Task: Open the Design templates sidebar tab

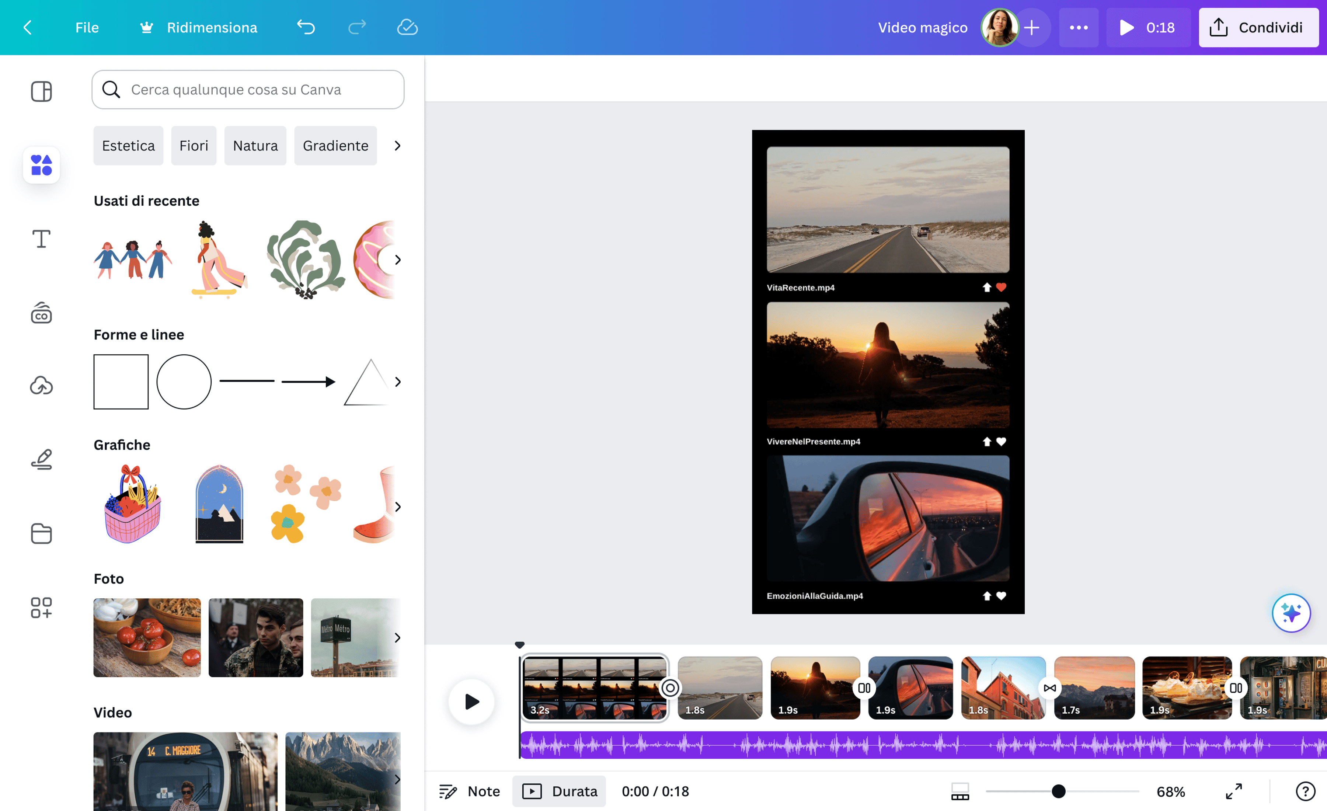Action: (x=41, y=91)
